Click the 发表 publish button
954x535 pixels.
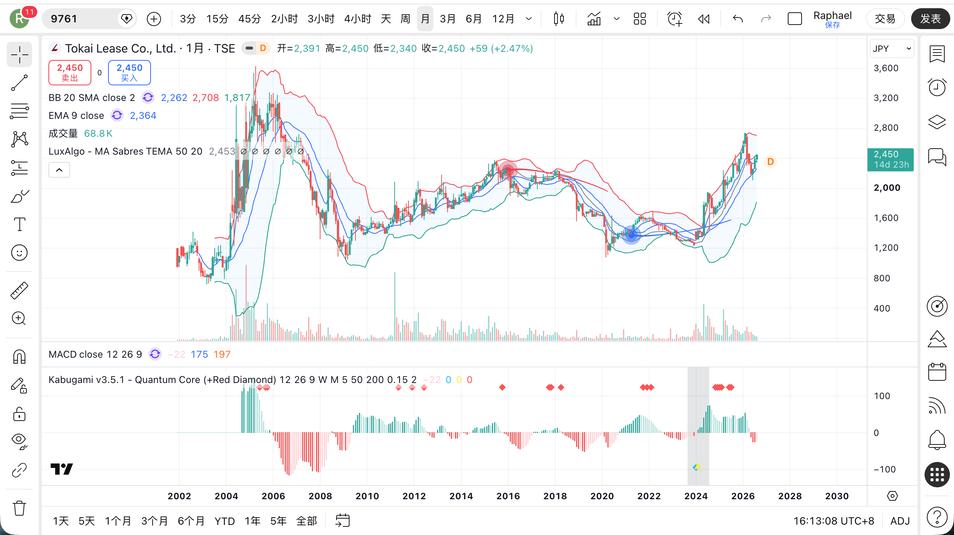click(x=931, y=19)
